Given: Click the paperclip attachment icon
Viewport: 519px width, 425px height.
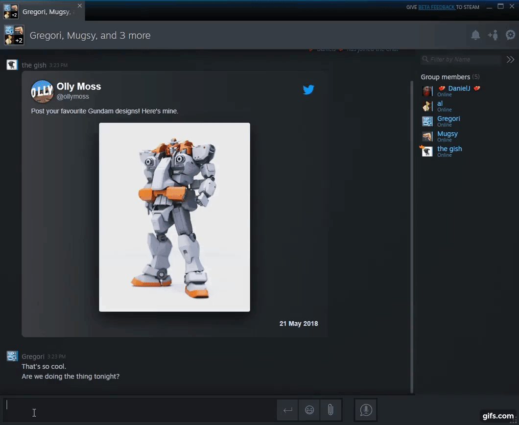Looking at the screenshot, I should 330,410.
